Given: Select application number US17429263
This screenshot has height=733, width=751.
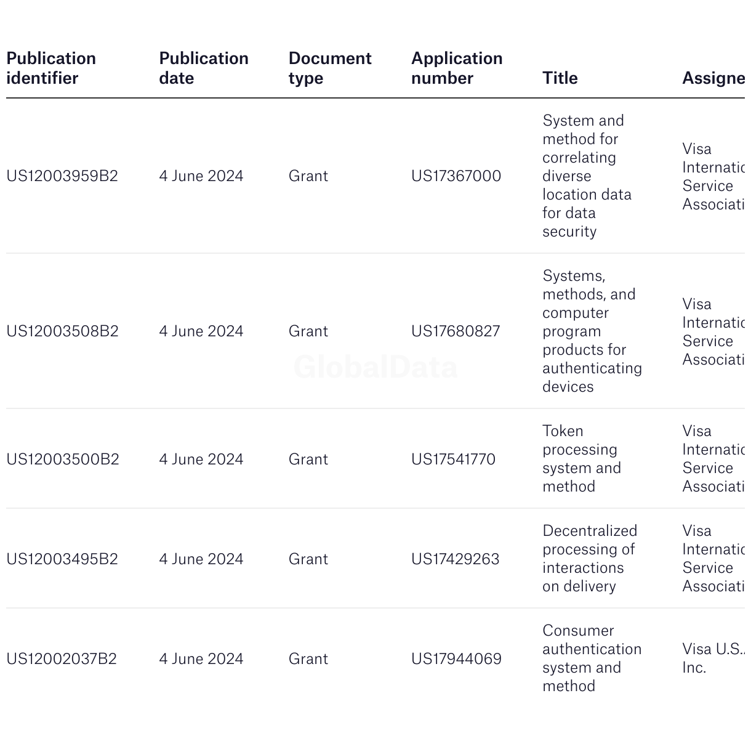Looking at the screenshot, I should [456, 559].
